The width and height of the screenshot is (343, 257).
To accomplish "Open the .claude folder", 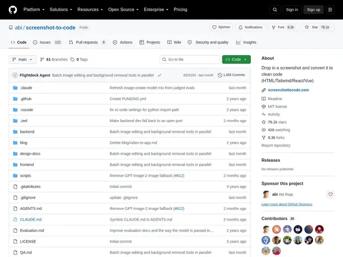I will [x=26, y=88].
